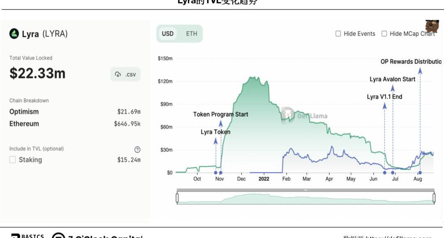444x238 pixels.
Task: Select the Token Program Start event dot
Action: [221, 173]
